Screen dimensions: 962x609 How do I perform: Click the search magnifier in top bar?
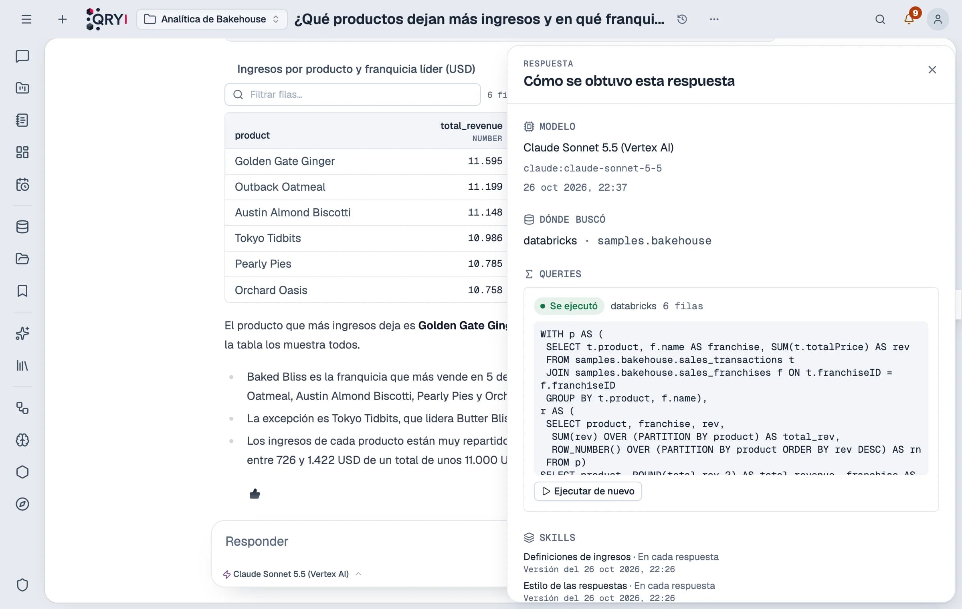click(x=880, y=19)
